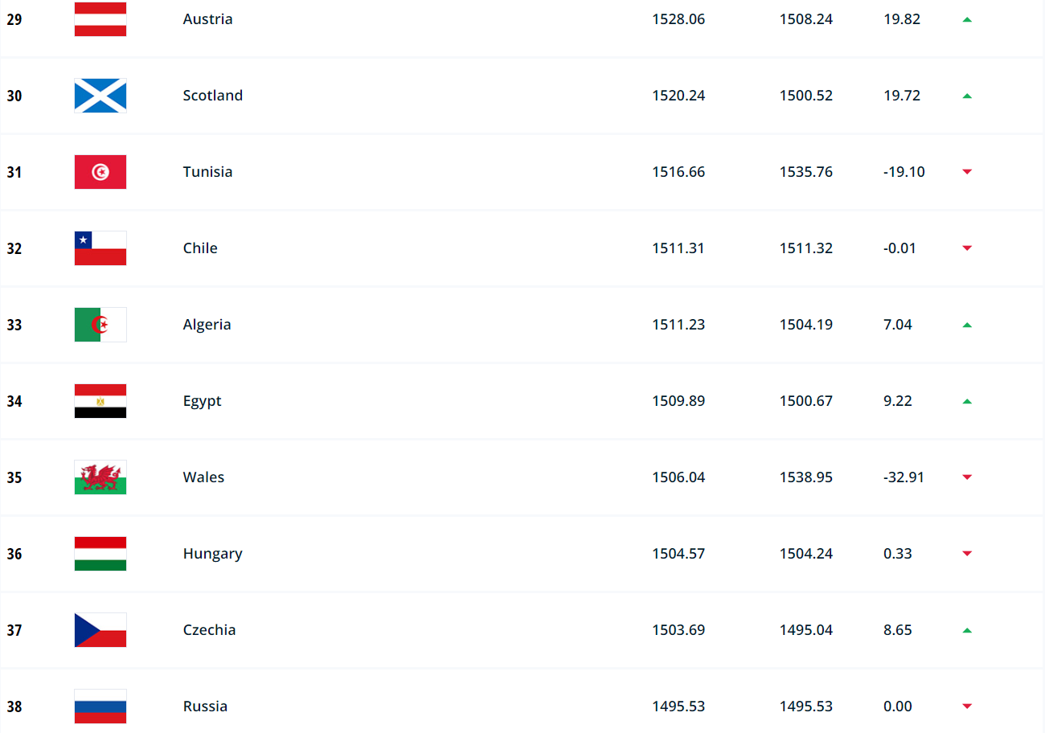
Task: Select Hungary's previous points 1504.24
Action: pos(805,554)
